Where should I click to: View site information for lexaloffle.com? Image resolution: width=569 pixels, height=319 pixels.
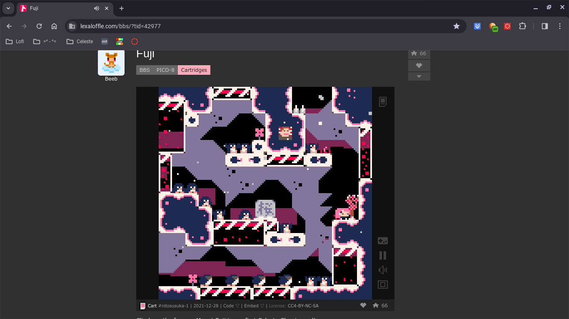pos(72,26)
